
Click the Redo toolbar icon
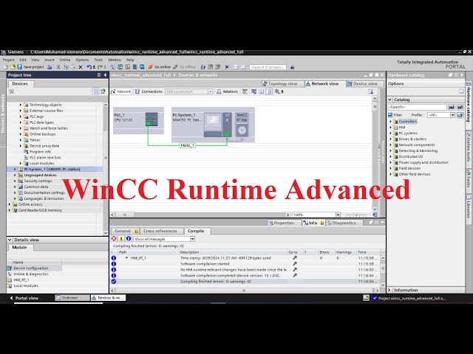pos(101,67)
